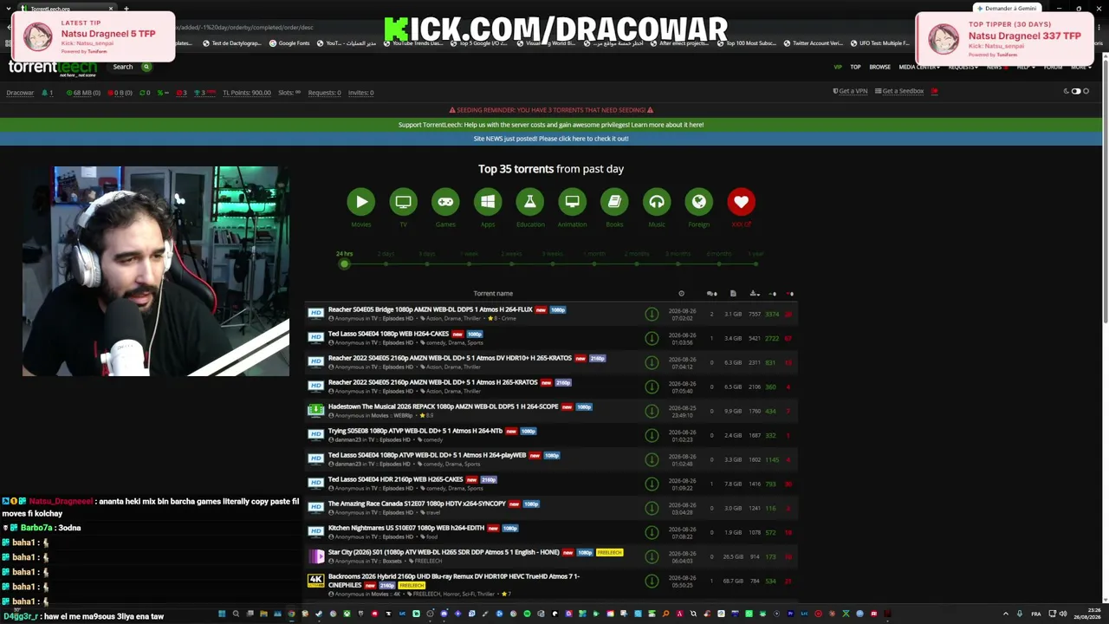
Task: Expand the MORE dropdown menu
Action: [x=1080, y=67]
